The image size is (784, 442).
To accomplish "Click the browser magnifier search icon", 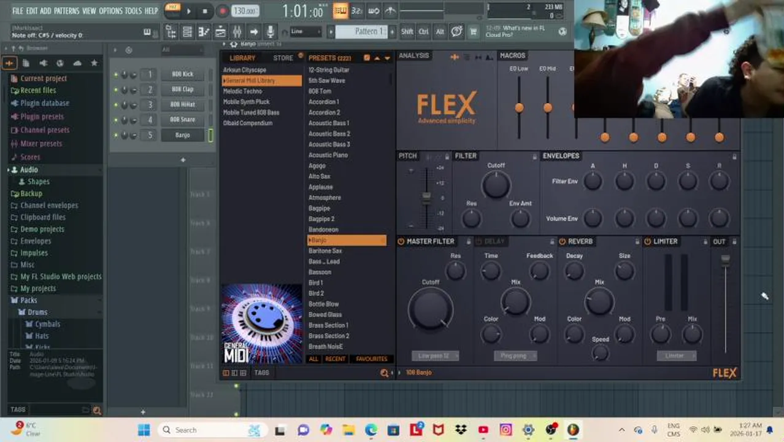I will click(x=96, y=410).
